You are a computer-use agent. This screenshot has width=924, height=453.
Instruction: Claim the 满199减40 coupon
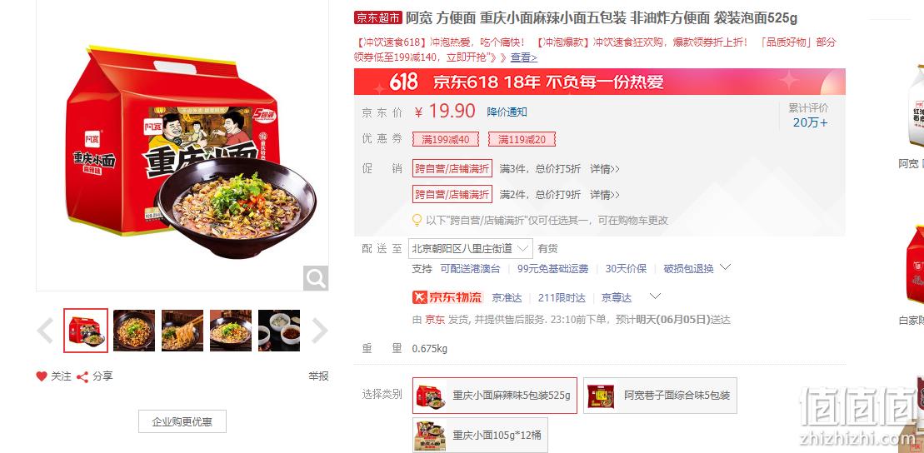[x=446, y=140]
